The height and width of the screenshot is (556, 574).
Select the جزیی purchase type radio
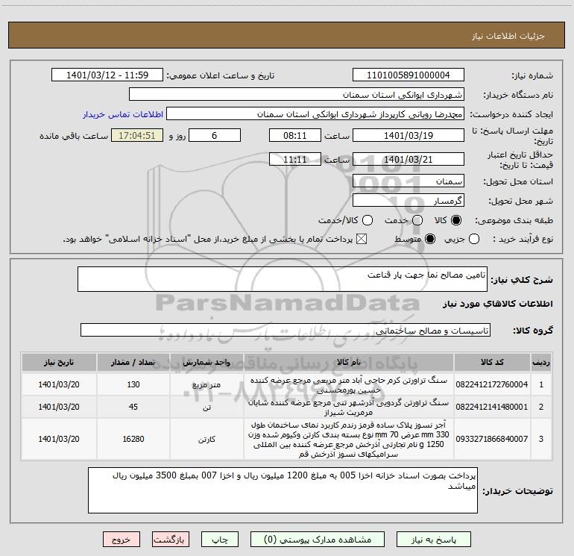point(474,239)
